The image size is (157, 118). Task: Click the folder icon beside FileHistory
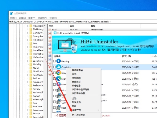pyautogui.click(x=31, y=29)
